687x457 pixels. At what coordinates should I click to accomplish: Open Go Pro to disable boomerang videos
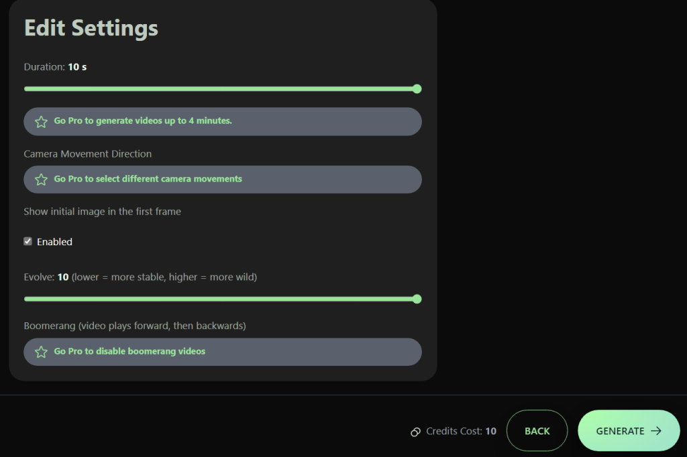point(129,352)
